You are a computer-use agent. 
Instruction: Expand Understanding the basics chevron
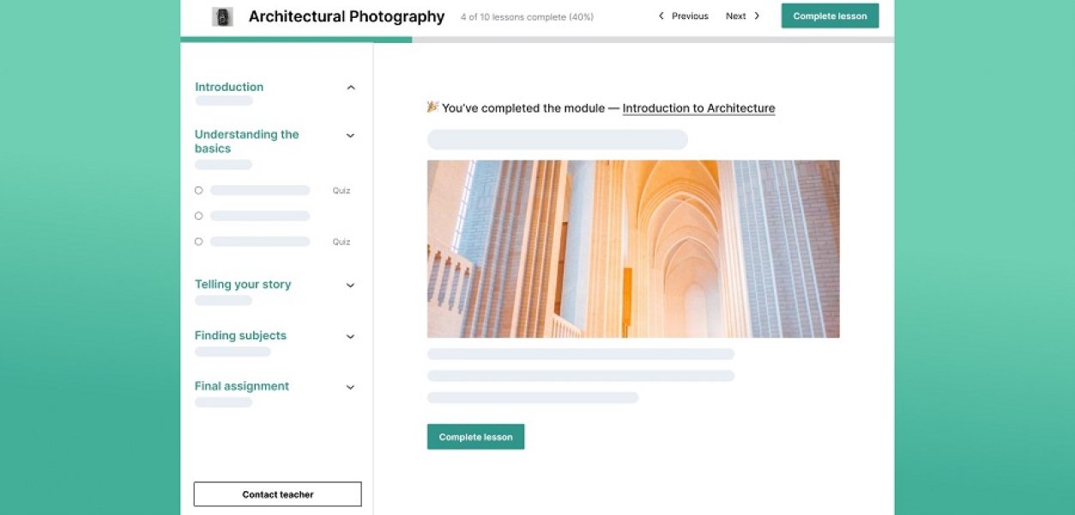coord(350,136)
